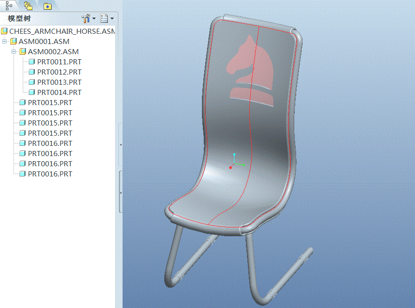Viewport: 415px width, 308px height.
Task: Open the Show dropdown arrow in the tree header
Action: click(112, 19)
